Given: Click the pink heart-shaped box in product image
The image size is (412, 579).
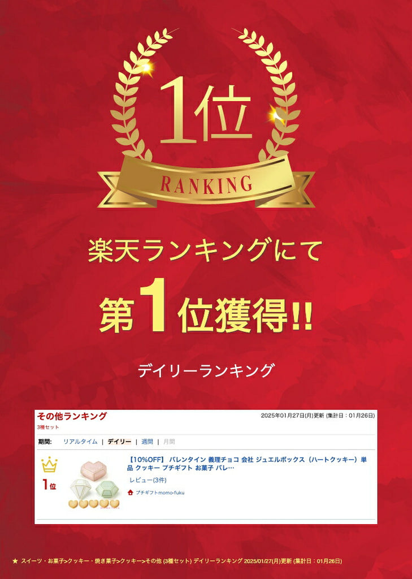Looking at the screenshot, I should (x=94, y=469).
